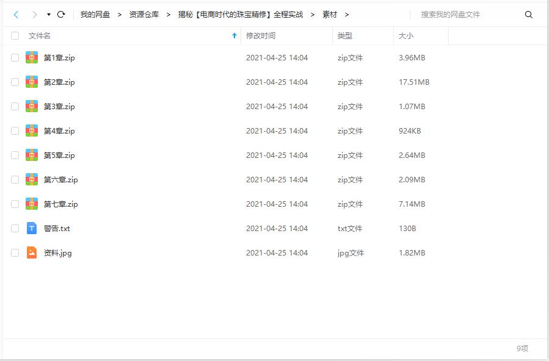Select file name 第七章.zip

pos(60,204)
